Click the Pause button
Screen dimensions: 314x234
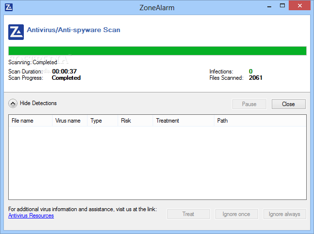pyautogui.click(x=249, y=104)
